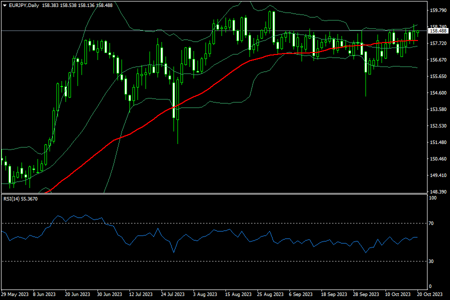Click the 150.460 price scale label
Screen dimensions: 450x300
[438, 159]
